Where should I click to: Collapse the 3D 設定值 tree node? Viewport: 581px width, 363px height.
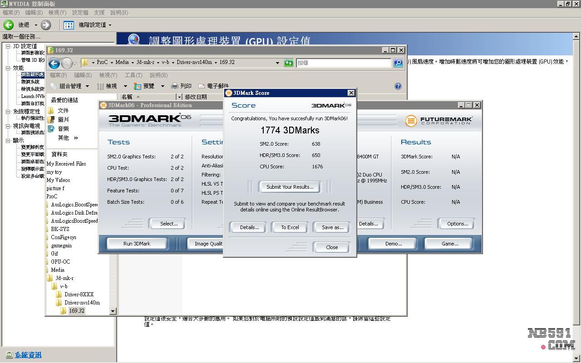8,46
